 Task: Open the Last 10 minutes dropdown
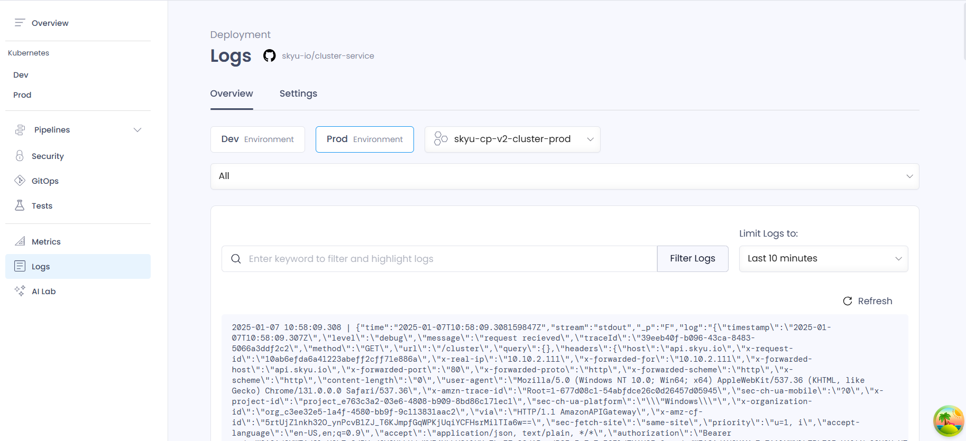[x=824, y=259]
